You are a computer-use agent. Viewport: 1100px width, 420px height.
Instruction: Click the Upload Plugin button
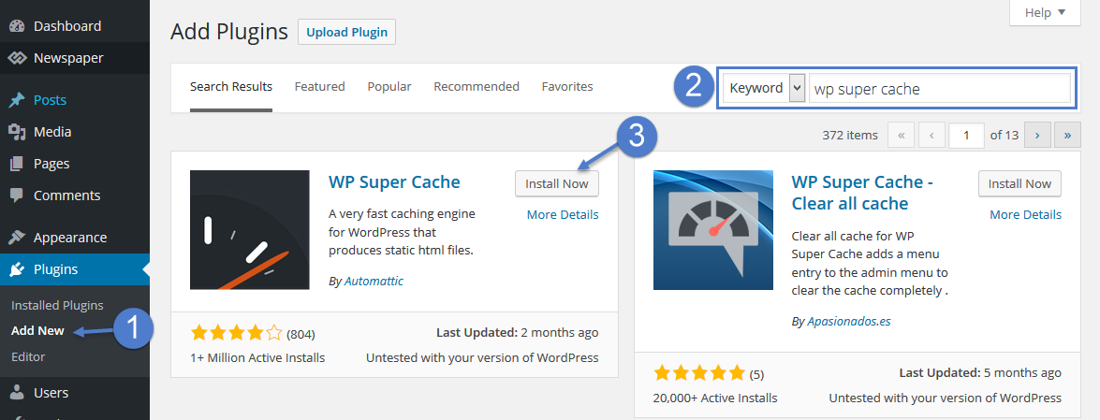(347, 32)
